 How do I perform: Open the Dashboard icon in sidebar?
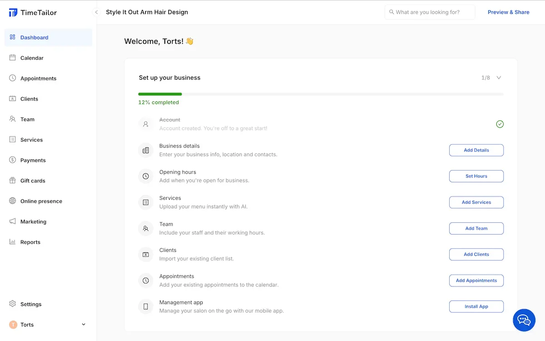tap(13, 37)
